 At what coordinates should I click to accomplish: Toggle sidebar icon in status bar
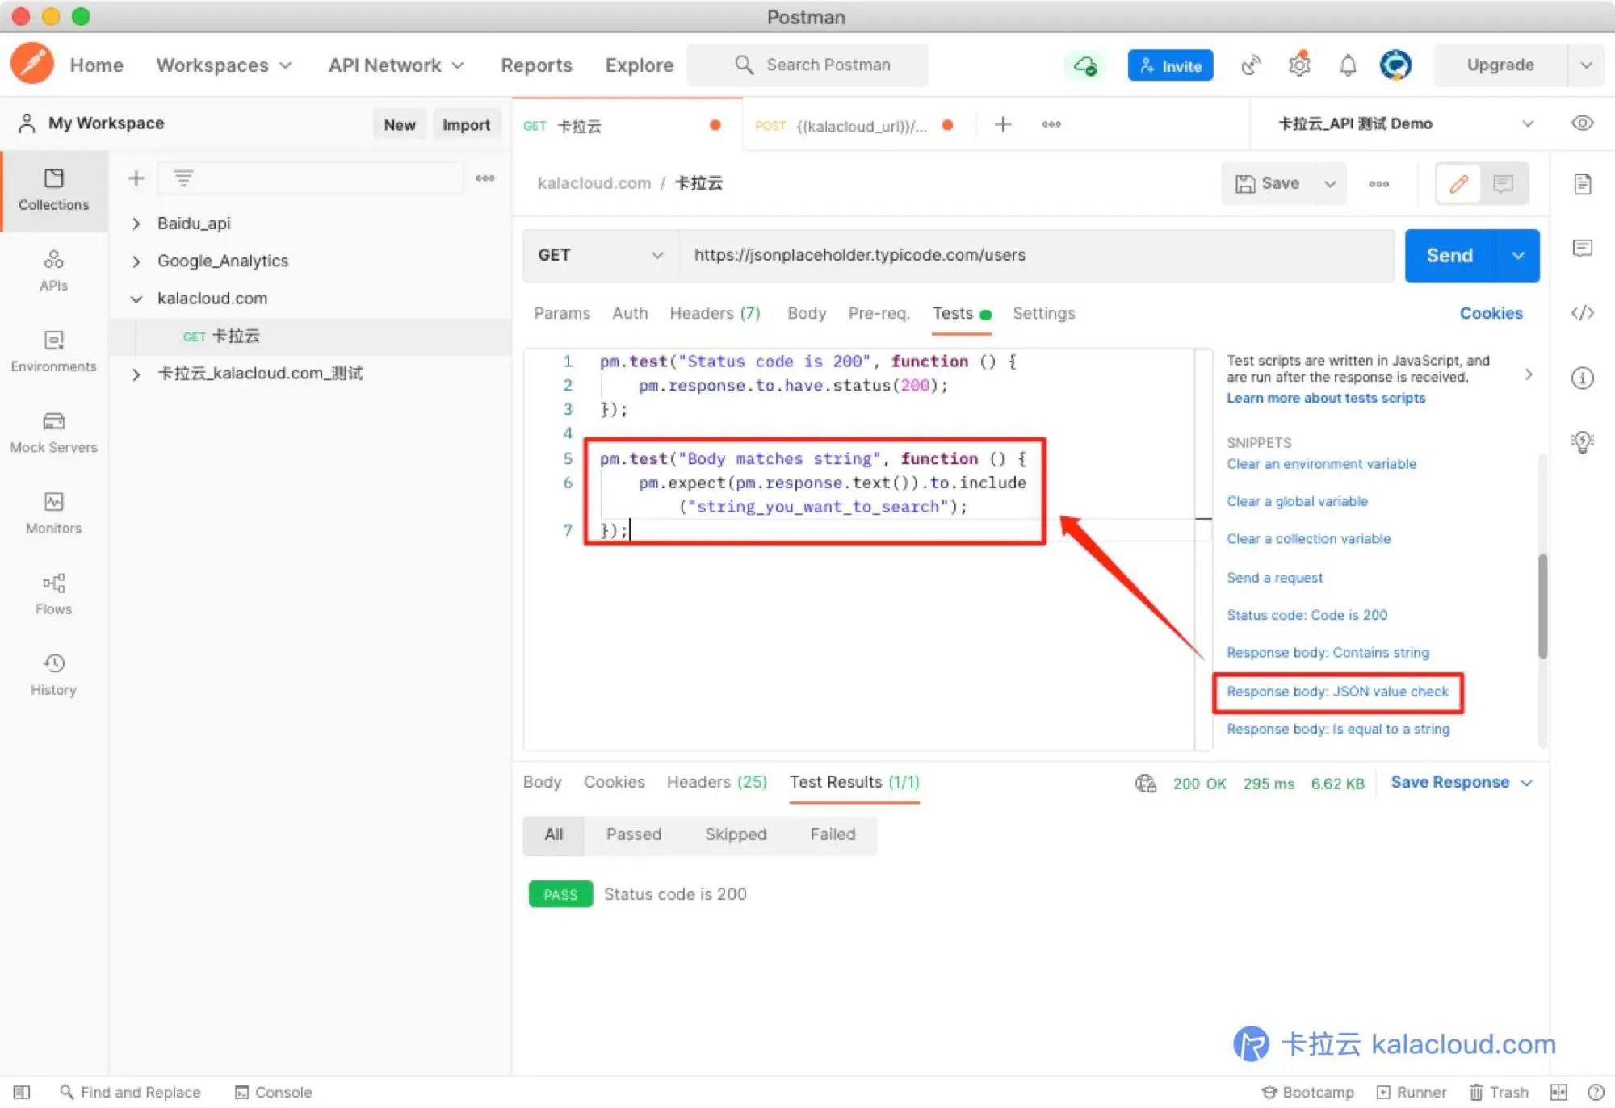[x=22, y=1092]
